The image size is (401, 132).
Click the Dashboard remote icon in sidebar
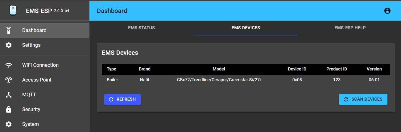pos(9,30)
